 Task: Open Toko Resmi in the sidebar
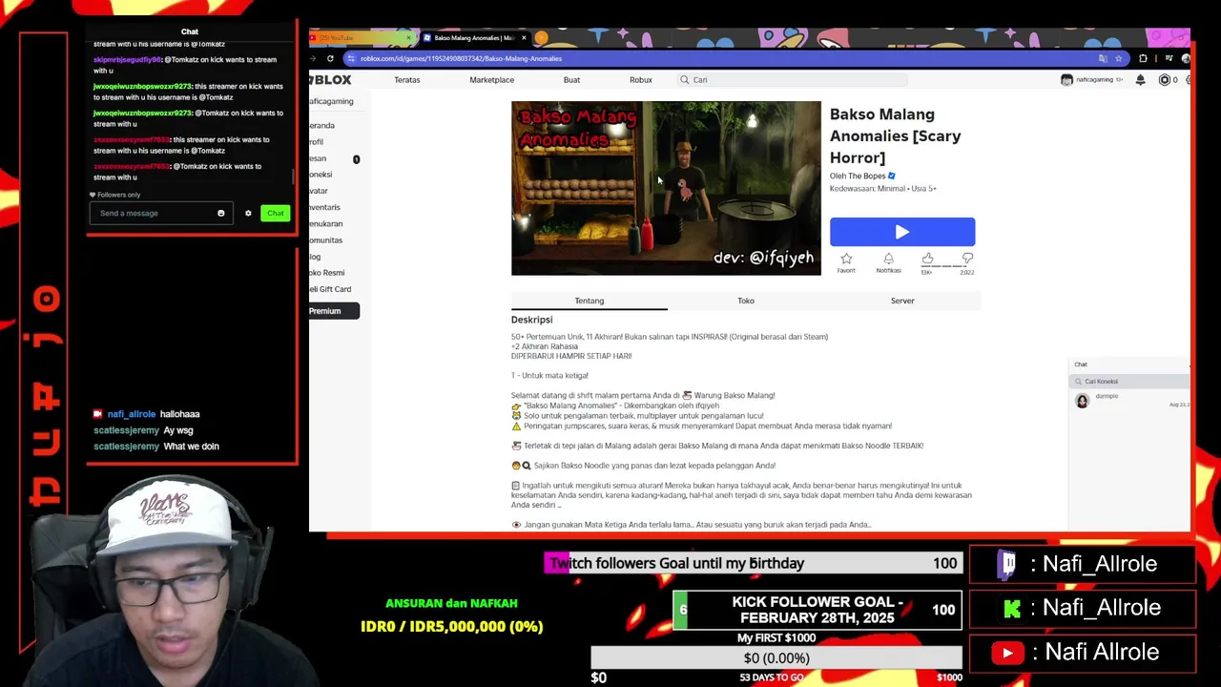pyautogui.click(x=327, y=273)
